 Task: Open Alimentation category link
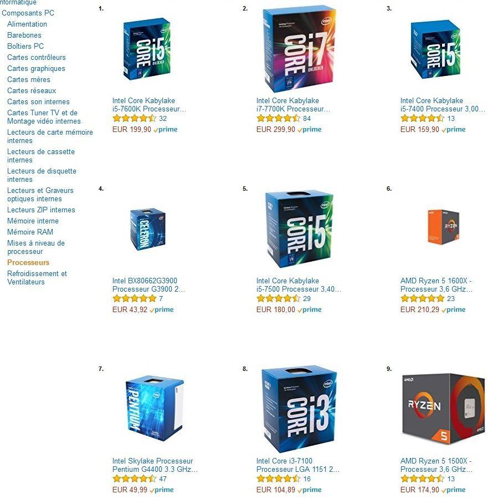click(x=27, y=24)
